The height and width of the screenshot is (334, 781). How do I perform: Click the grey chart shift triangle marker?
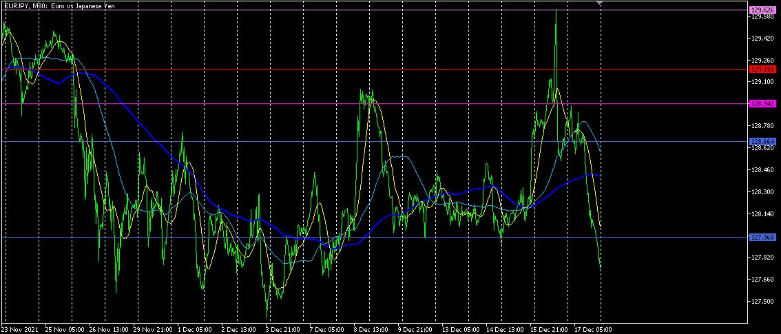[x=600, y=3]
